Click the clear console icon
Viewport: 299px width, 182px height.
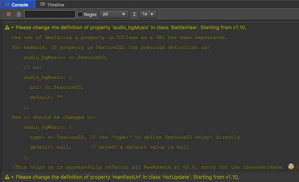coord(9,14)
